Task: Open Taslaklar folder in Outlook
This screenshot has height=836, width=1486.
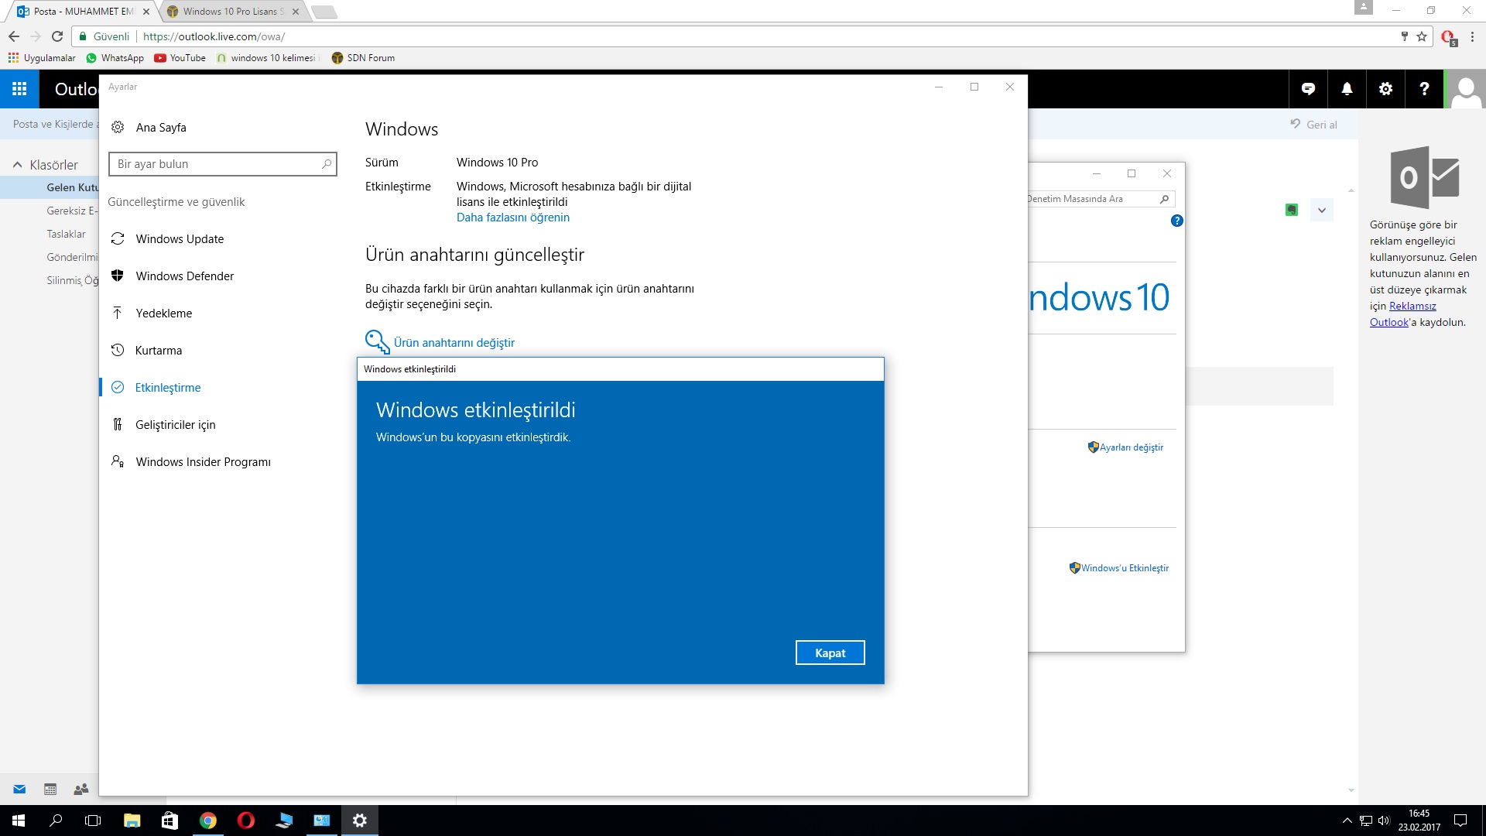Action: click(66, 234)
